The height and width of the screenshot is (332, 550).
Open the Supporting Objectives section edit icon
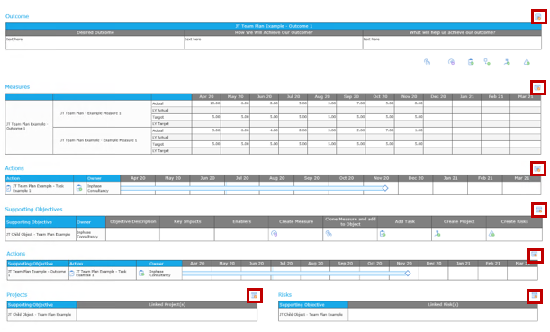click(538, 210)
